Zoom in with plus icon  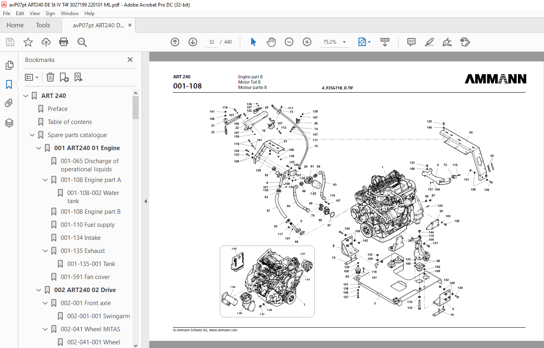click(x=307, y=42)
